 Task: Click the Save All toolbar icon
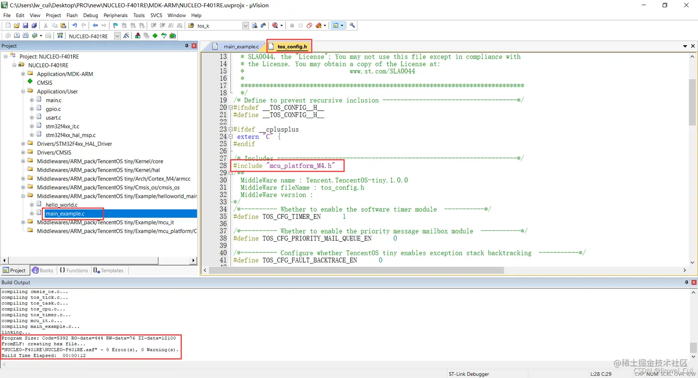(34, 25)
